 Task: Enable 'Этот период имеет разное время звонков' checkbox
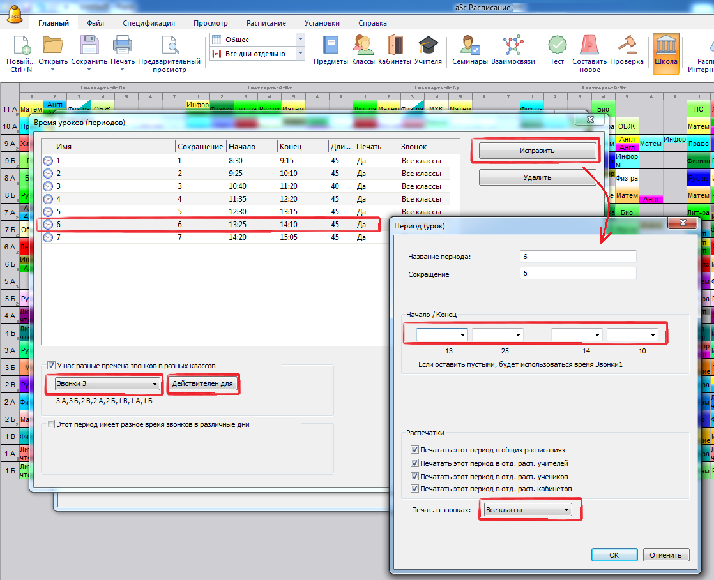pyautogui.click(x=52, y=424)
